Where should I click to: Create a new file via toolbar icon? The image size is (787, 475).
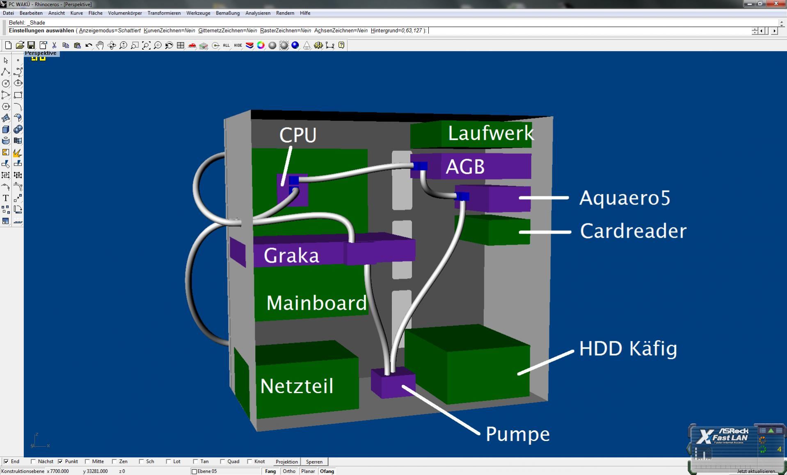[x=8, y=45]
